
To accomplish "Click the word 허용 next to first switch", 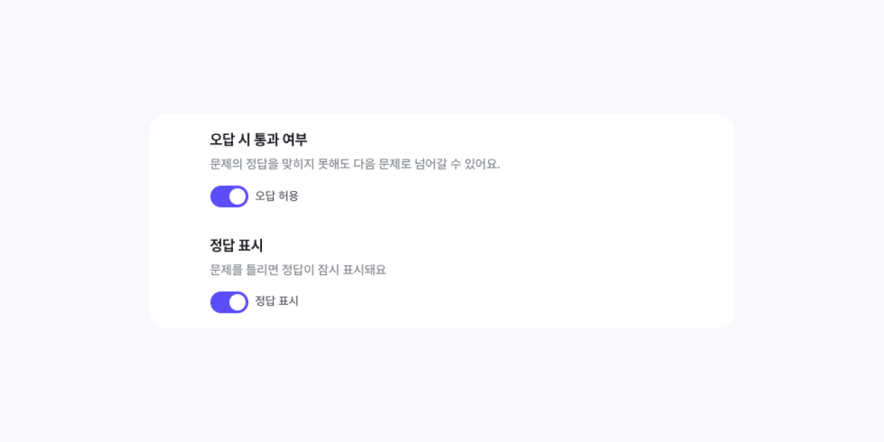I will (x=288, y=196).
